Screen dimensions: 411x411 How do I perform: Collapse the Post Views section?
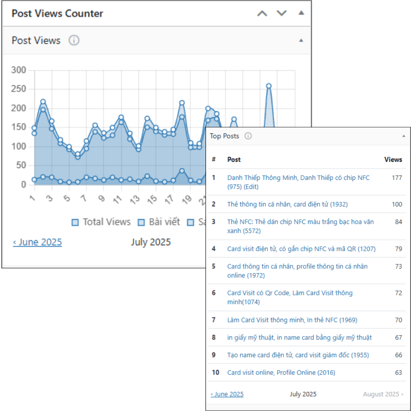pos(301,41)
